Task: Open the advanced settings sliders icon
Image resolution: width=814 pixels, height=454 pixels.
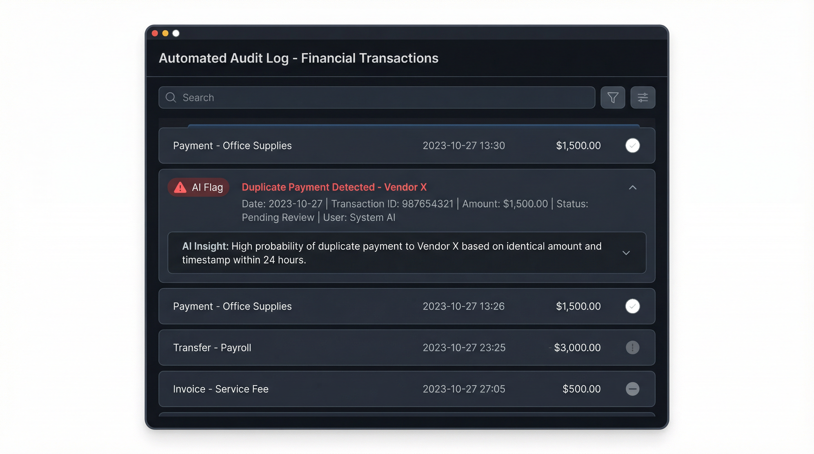Action: [x=643, y=97]
